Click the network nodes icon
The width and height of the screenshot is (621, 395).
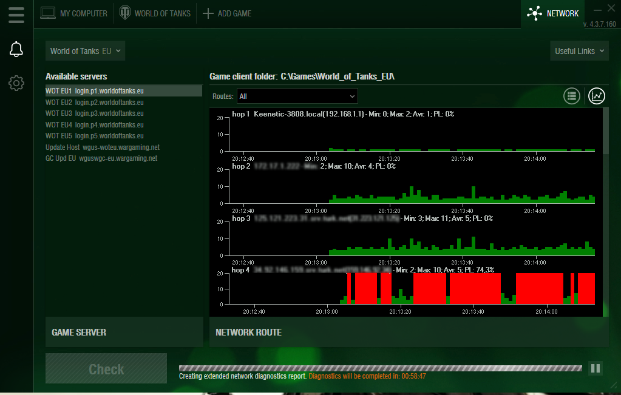coord(535,13)
